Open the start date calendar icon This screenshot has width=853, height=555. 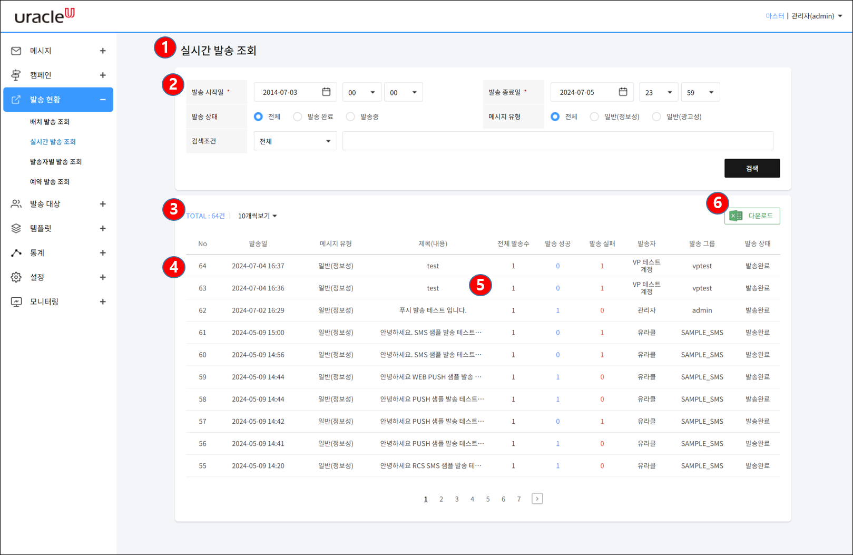(326, 92)
